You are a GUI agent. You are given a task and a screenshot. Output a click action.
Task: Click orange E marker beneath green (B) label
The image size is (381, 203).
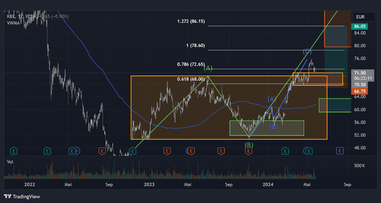pyautogui.click(x=249, y=151)
